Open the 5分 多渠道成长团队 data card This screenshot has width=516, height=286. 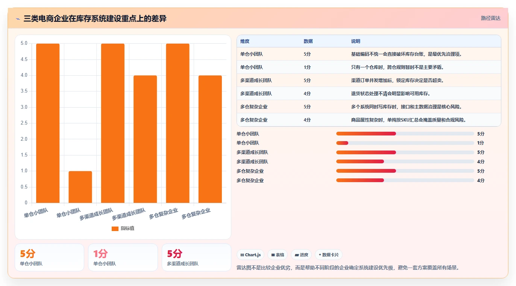(196, 257)
